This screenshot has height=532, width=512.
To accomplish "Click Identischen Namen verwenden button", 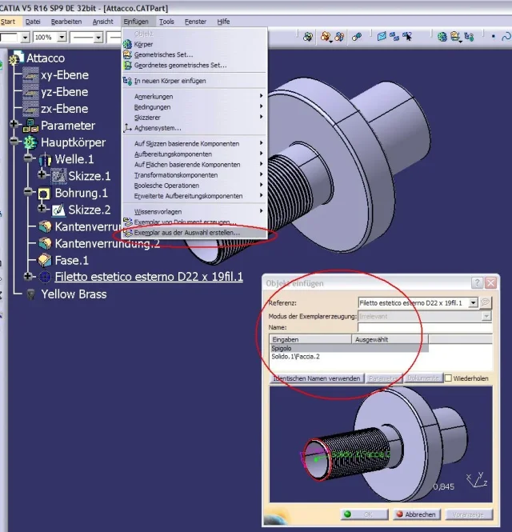I will [x=317, y=378].
